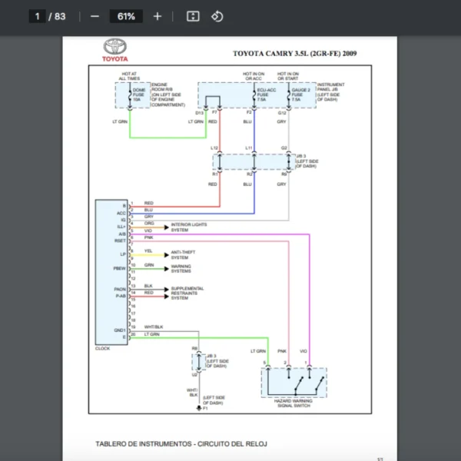Click the Warning Systems label

click(181, 268)
